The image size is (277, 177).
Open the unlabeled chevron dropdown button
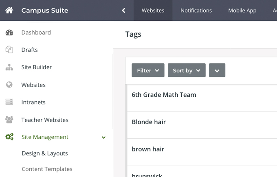pyautogui.click(x=217, y=70)
